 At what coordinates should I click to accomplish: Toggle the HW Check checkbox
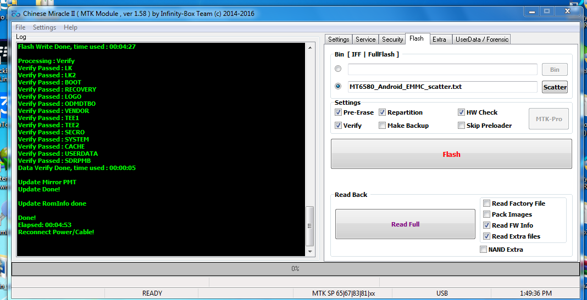pyautogui.click(x=461, y=112)
